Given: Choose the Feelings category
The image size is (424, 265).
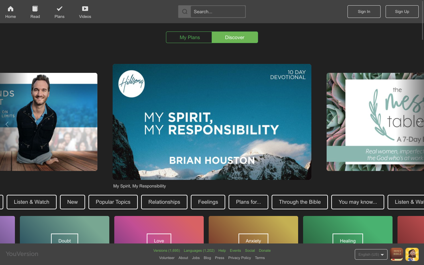Looking at the screenshot, I should pyautogui.click(x=208, y=202).
